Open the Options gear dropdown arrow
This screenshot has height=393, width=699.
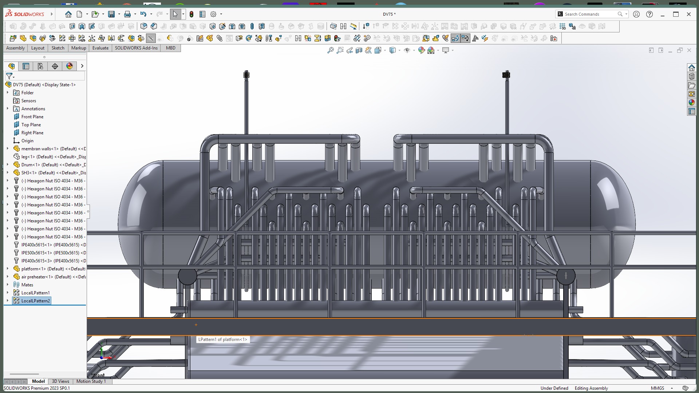pyautogui.click(x=221, y=14)
